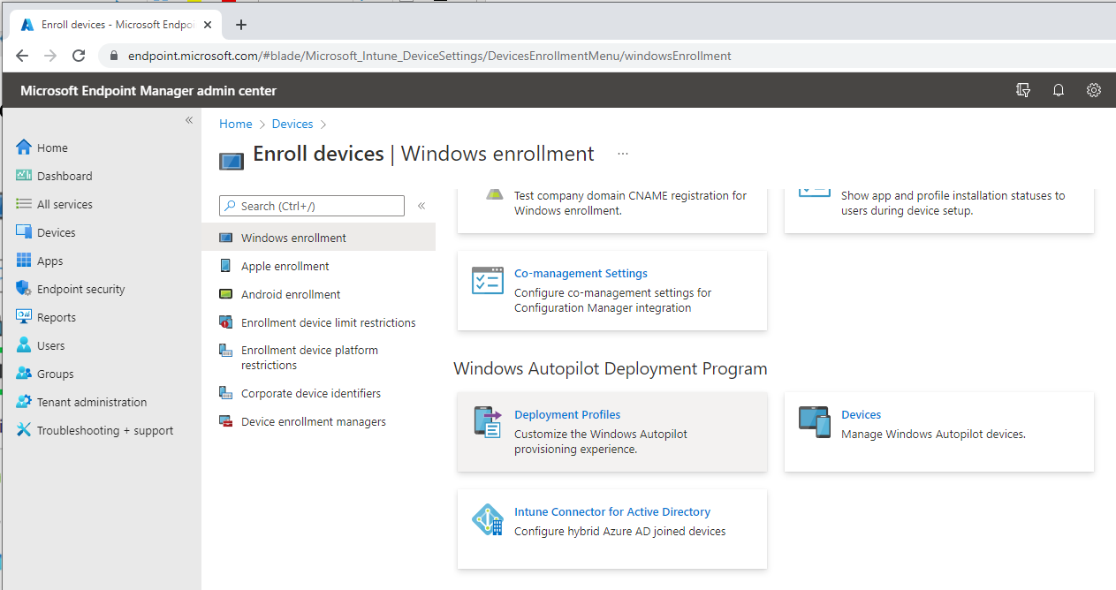Click the Windows enrollment menu icon
1116x590 pixels.
[x=225, y=238]
